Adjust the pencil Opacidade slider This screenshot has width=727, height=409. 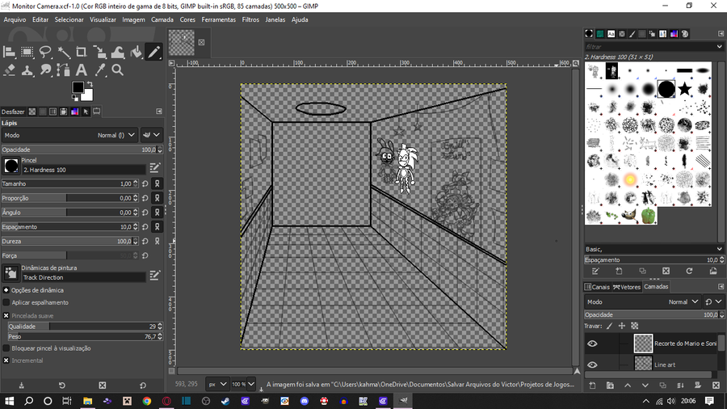coord(82,150)
